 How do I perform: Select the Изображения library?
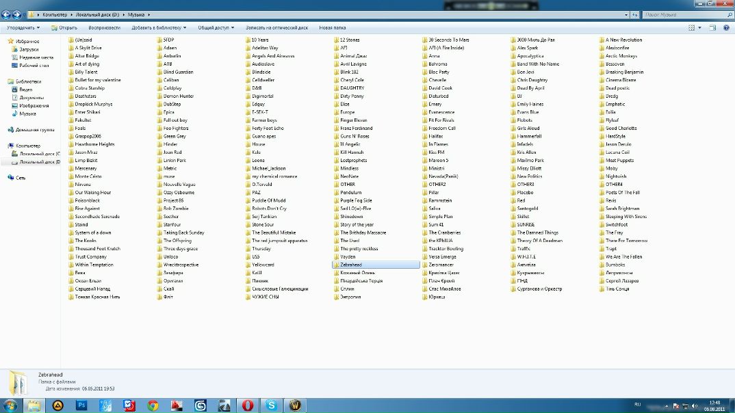pos(30,105)
